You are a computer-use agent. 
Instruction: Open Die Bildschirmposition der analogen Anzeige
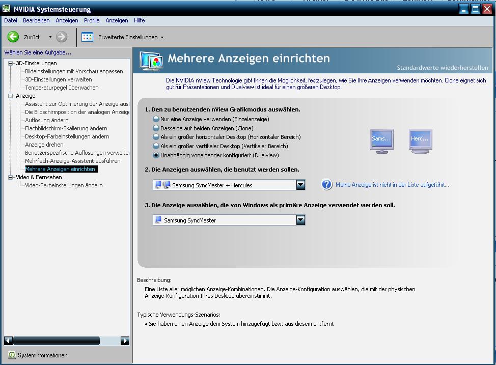[77, 112]
